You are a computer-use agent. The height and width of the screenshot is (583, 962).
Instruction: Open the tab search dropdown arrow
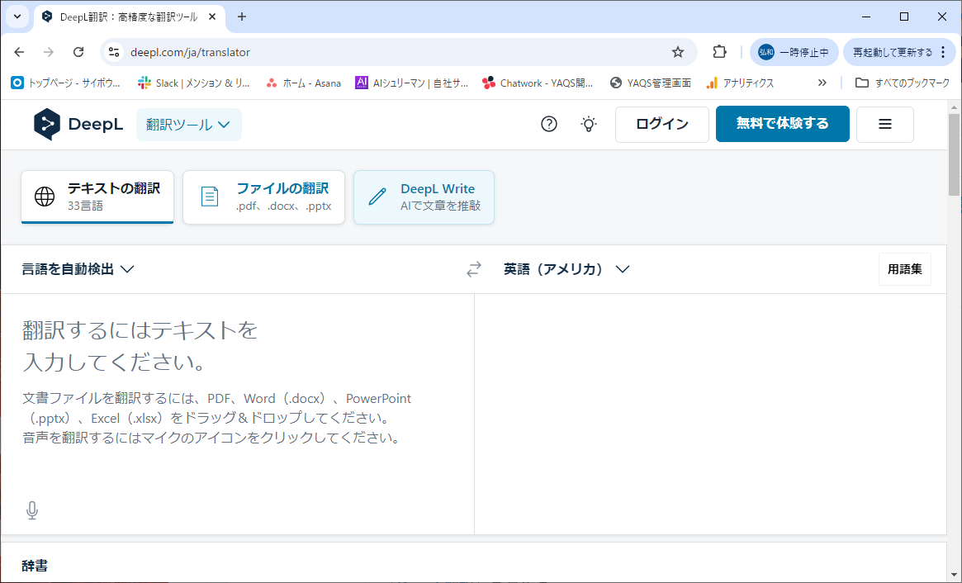[17, 17]
